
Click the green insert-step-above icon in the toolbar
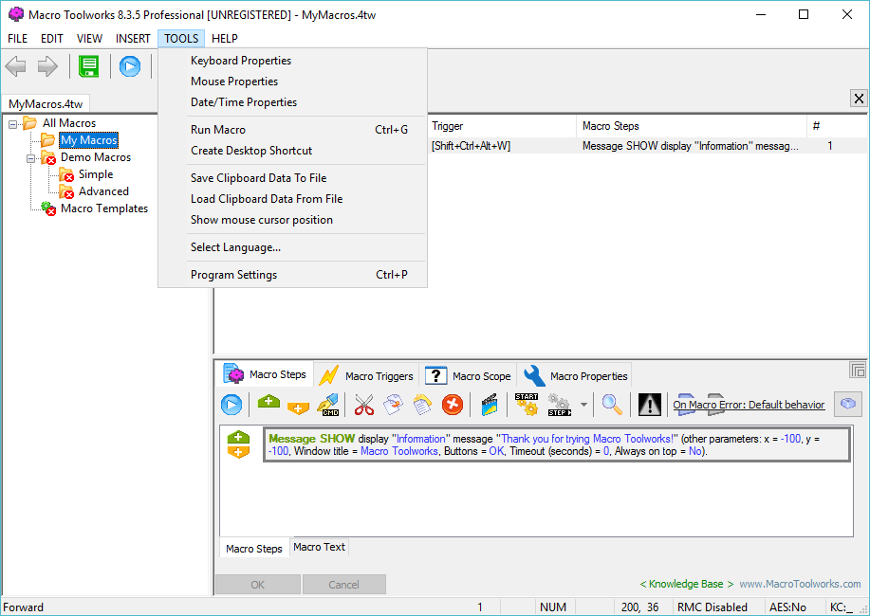click(268, 402)
